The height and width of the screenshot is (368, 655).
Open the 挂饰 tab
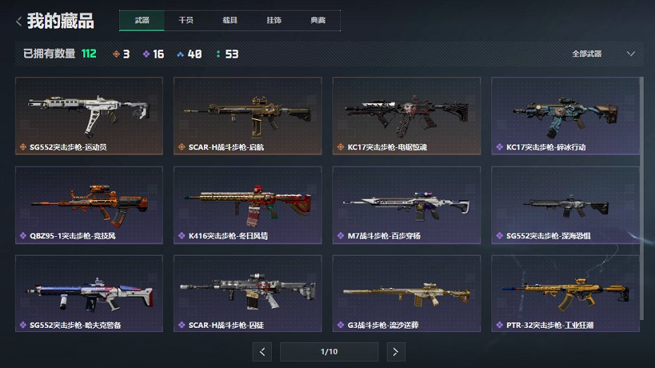pos(274,20)
